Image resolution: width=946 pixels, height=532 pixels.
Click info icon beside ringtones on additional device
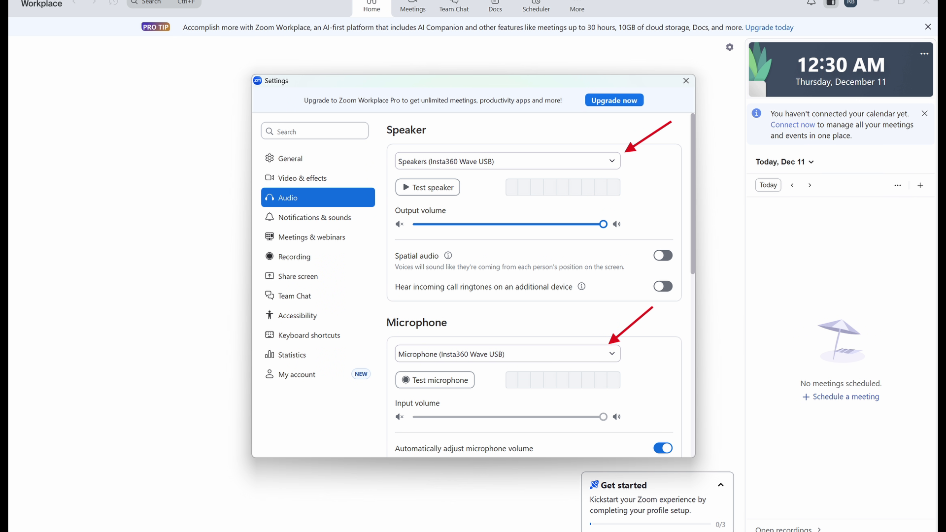click(581, 287)
